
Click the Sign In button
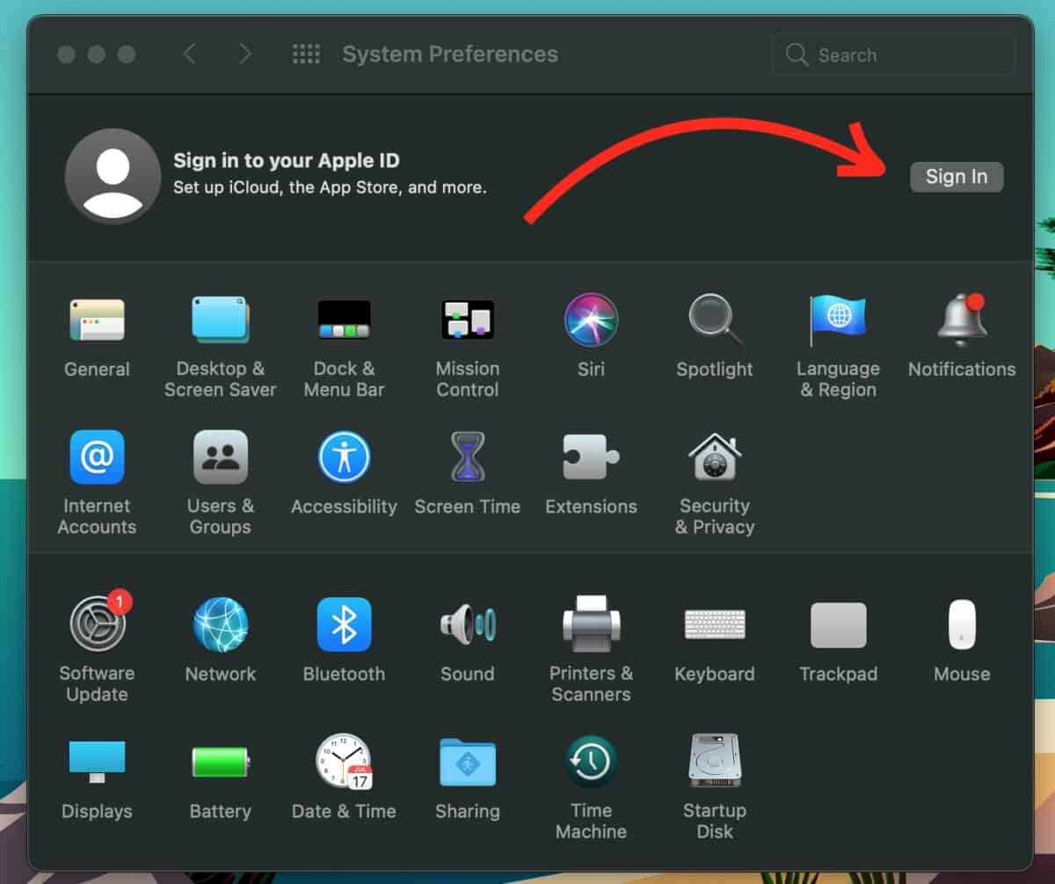(957, 177)
